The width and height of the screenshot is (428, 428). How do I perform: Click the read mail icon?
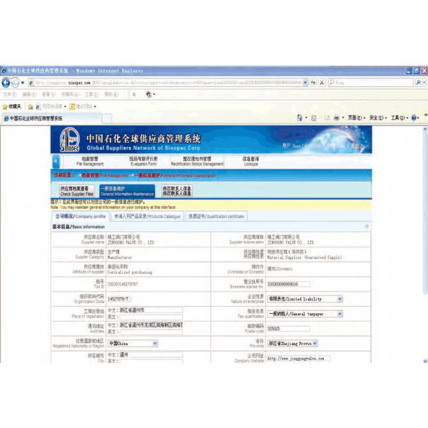327,118
